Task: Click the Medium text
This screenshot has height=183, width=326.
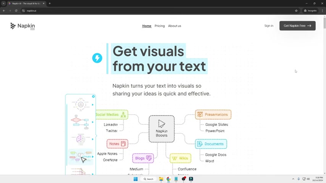Action: (136, 169)
